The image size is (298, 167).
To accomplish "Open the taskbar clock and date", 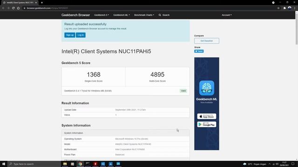I will click(284, 164).
